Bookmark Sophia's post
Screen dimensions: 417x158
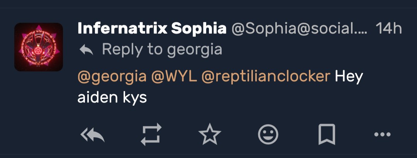click(327, 134)
